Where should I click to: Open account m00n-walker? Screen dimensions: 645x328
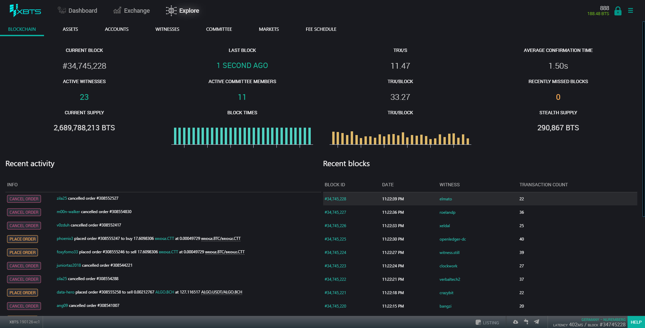pos(68,212)
